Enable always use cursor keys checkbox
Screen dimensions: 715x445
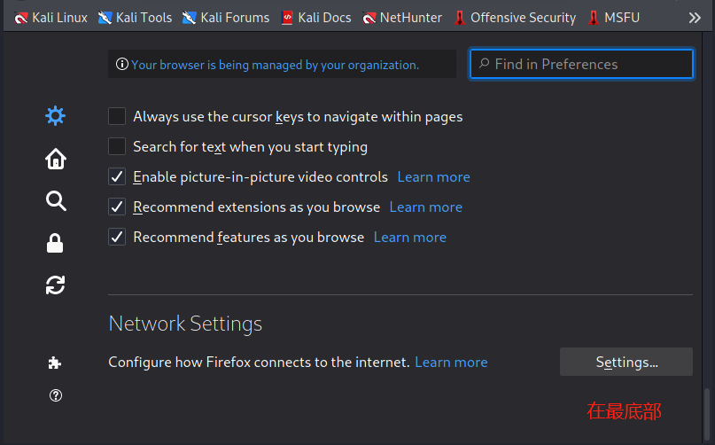(x=117, y=117)
